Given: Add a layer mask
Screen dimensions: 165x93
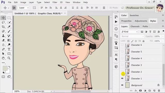Looking at the screenshot, I should [140, 91].
